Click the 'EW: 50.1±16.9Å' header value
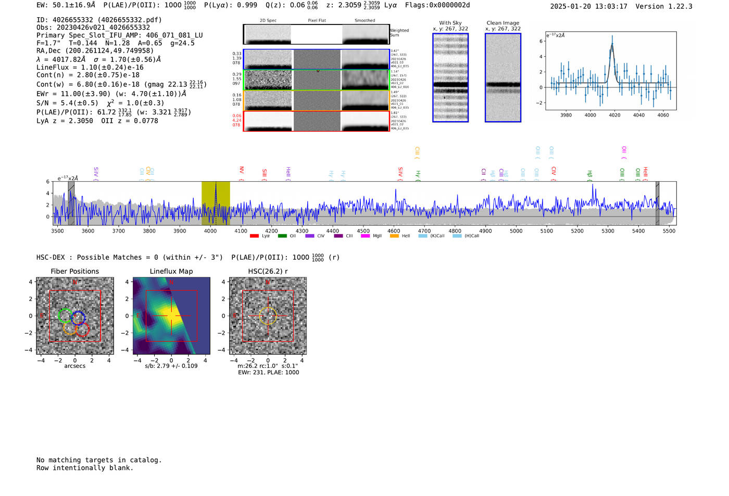The height and width of the screenshot is (496, 729). tap(66, 5)
